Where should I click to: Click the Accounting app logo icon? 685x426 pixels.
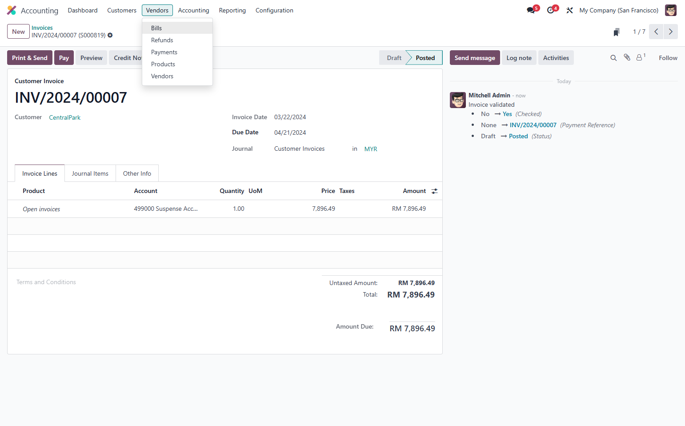[x=12, y=10]
